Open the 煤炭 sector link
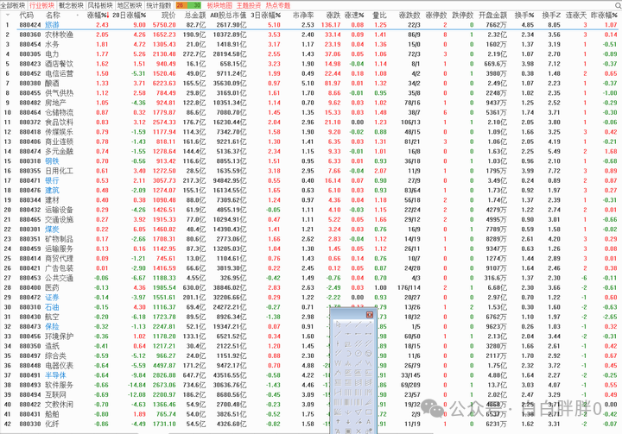This screenshot has height=434, width=622. click(52, 230)
